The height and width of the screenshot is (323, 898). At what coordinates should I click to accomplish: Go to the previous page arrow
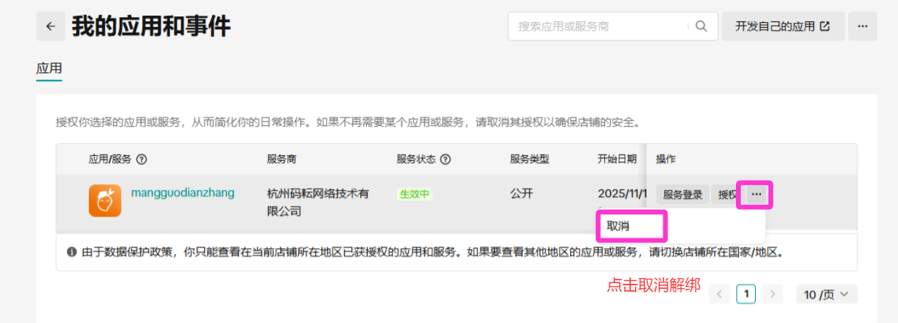click(720, 295)
